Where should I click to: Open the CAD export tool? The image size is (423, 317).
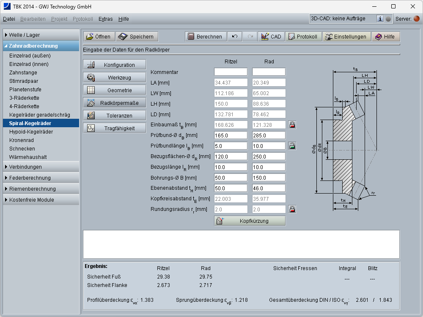point(271,37)
